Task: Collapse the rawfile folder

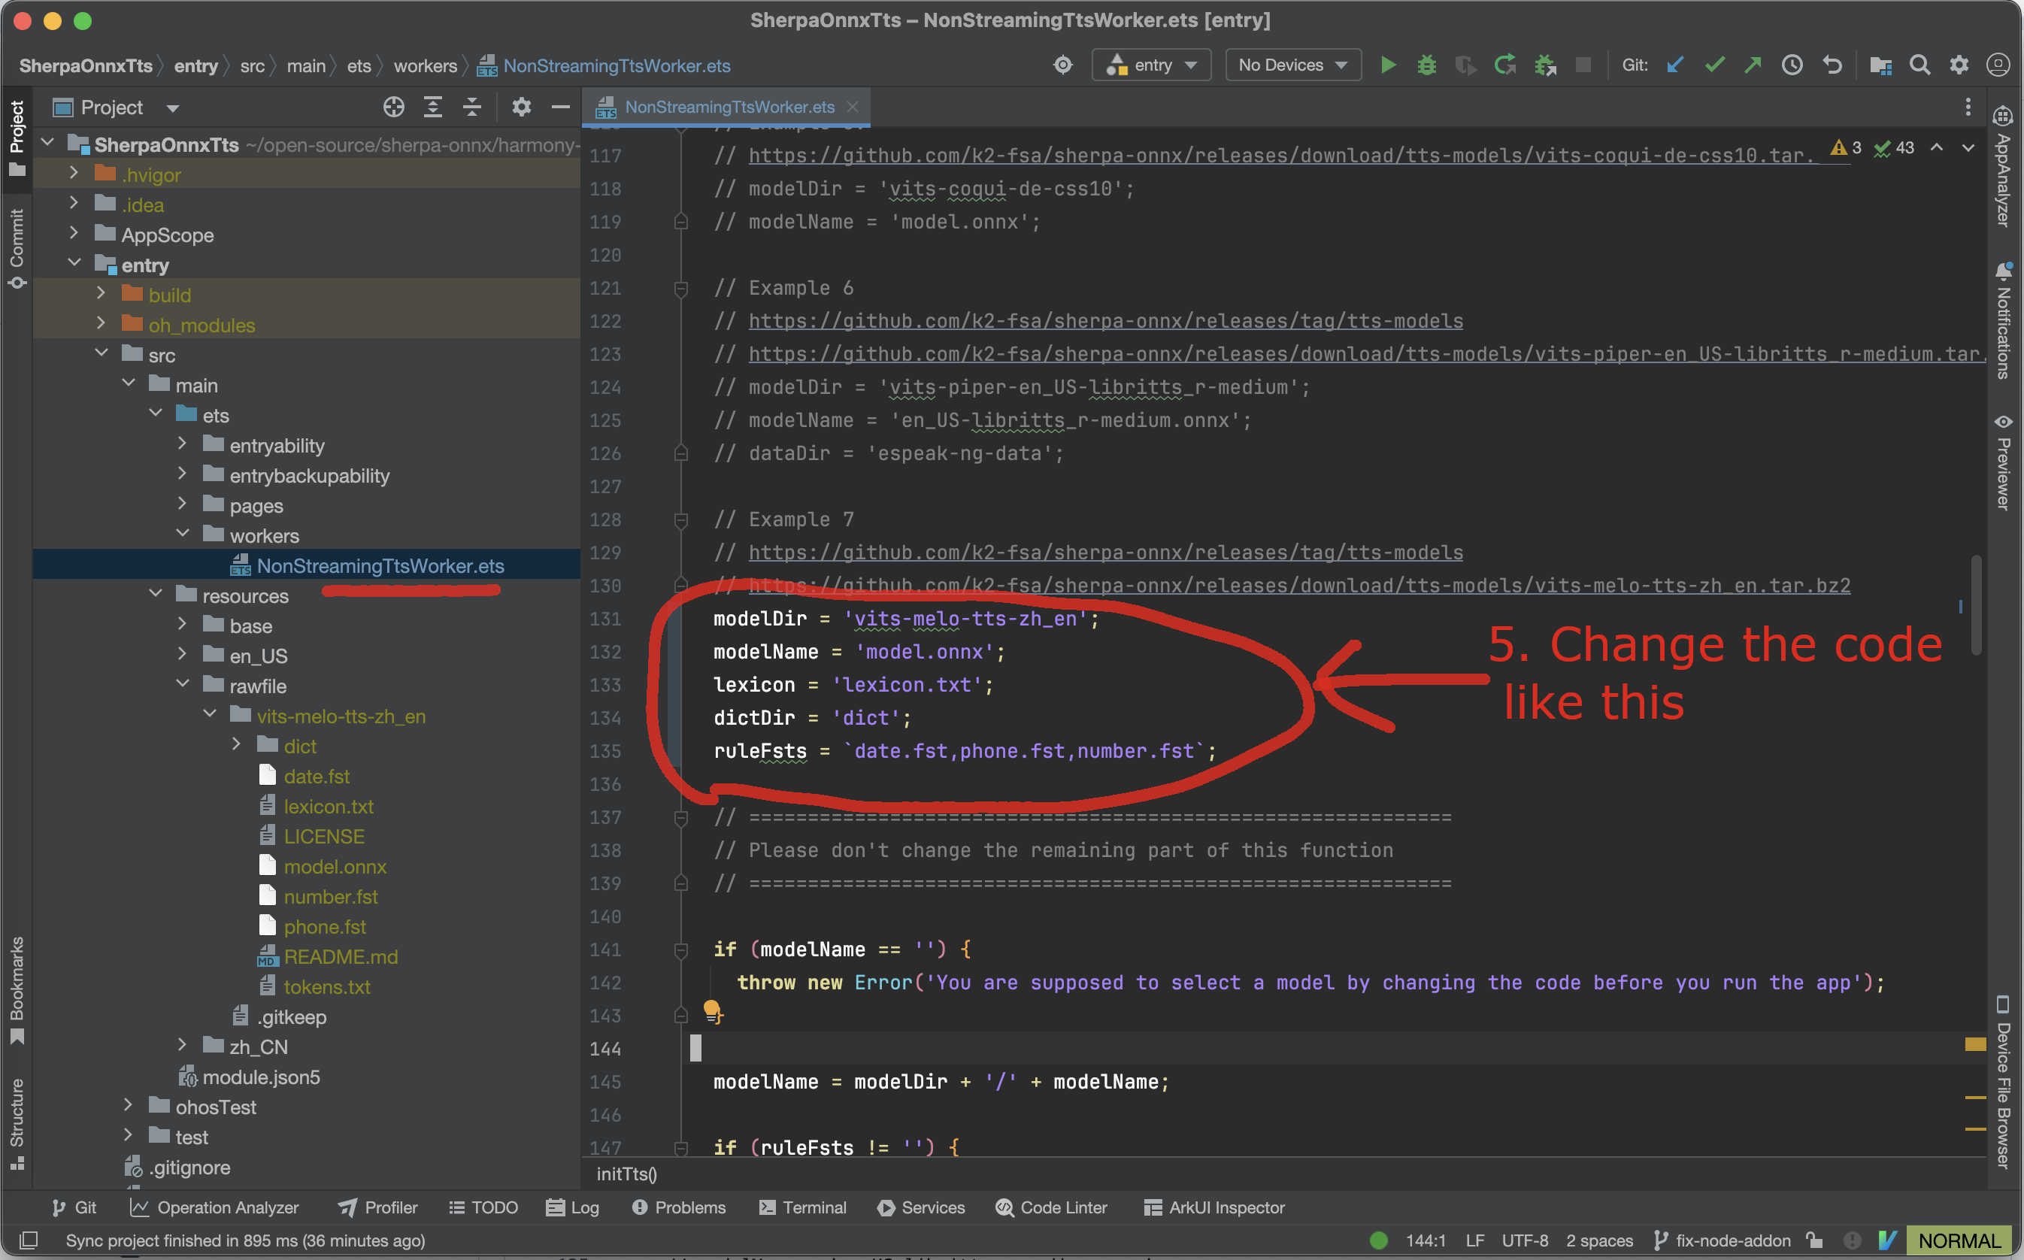Action: pos(183,684)
